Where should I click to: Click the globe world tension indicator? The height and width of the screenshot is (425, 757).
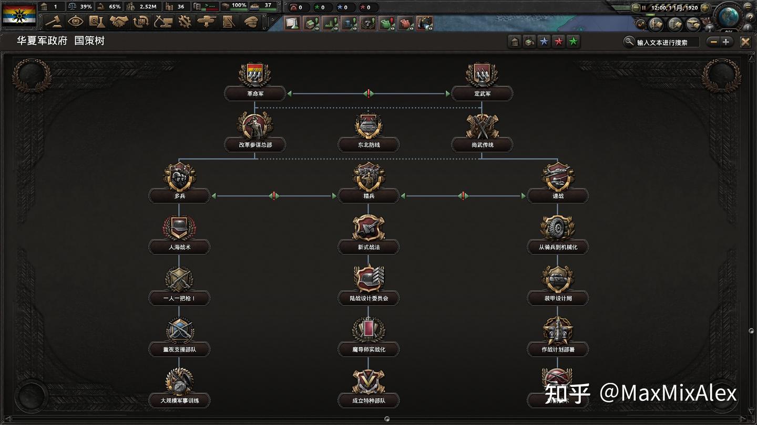pos(728,16)
